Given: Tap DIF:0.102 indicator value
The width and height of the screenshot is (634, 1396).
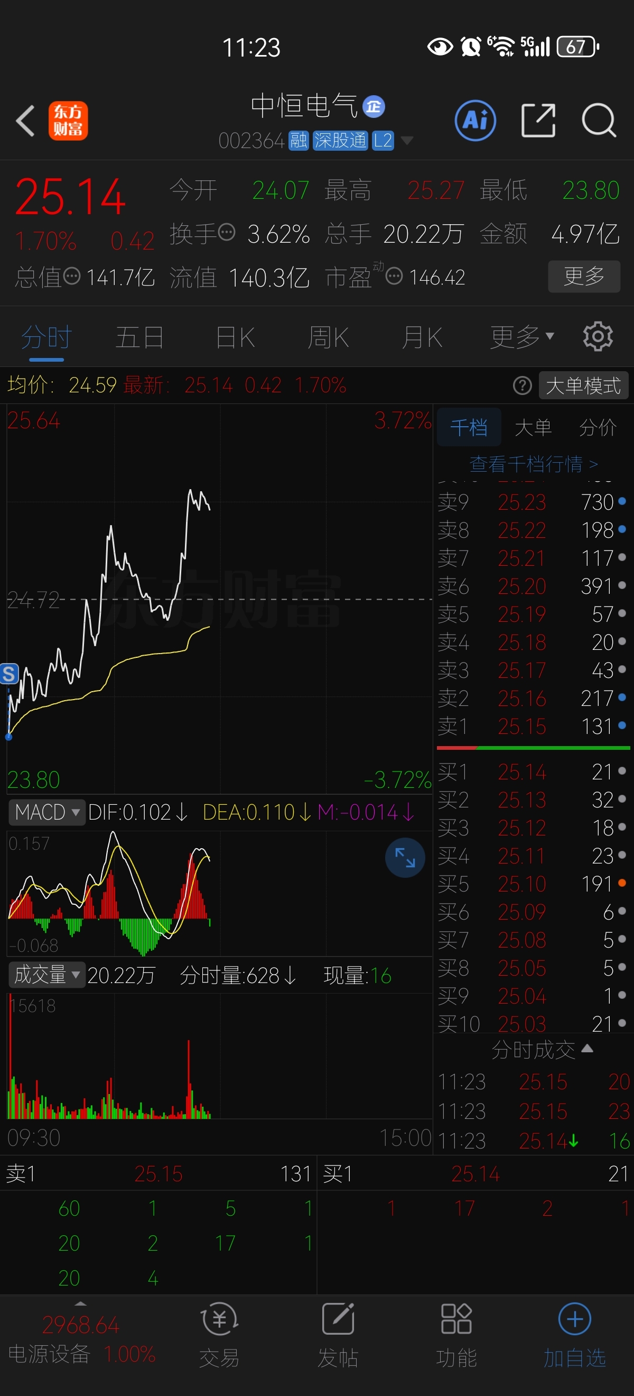Looking at the screenshot, I should pos(138,812).
